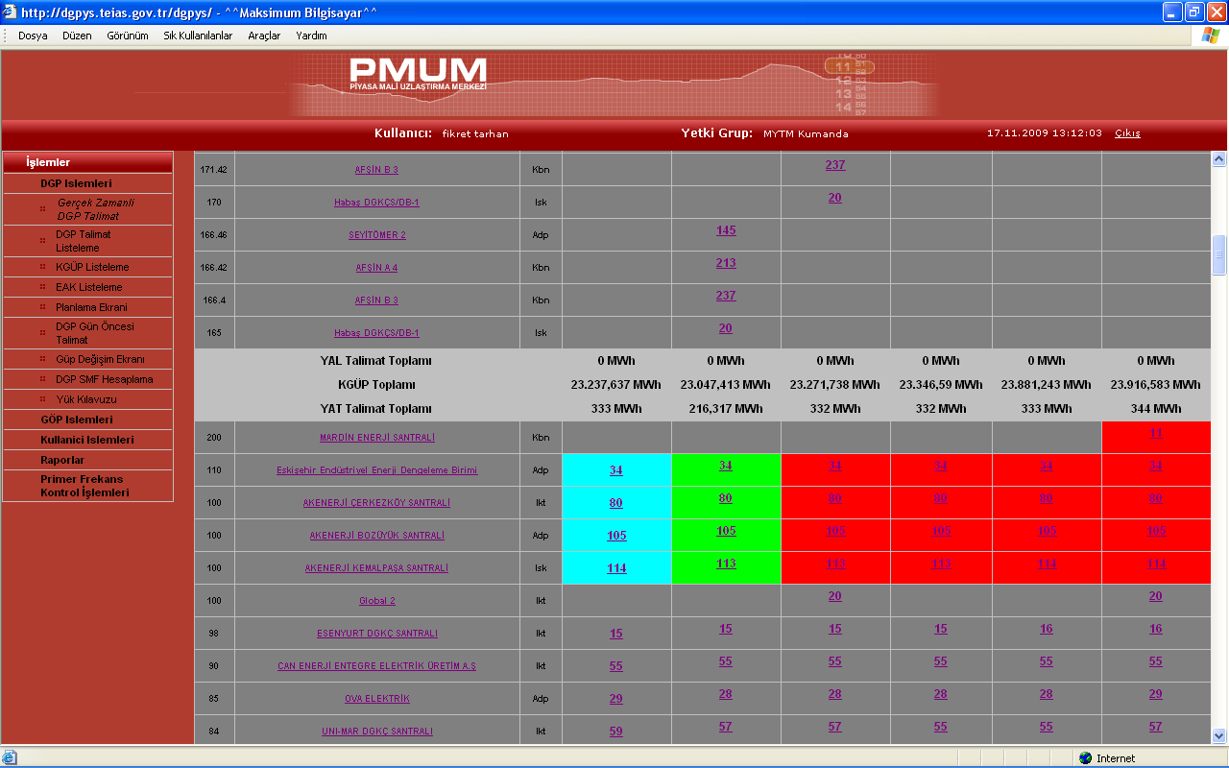
Task: Click scrollbar up arrow
Action: [1219, 159]
